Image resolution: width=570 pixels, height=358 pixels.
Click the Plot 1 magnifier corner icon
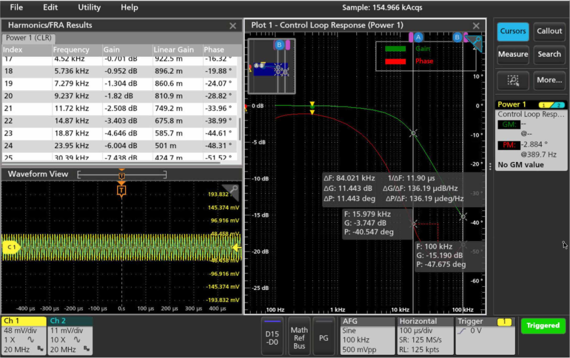point(474,43)
